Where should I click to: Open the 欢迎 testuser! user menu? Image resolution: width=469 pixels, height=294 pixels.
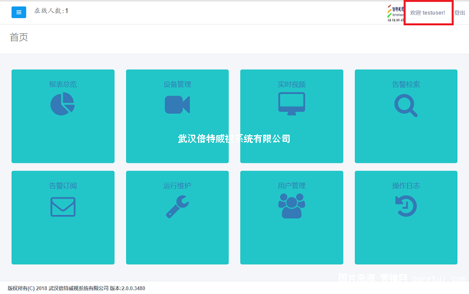click(x=427, y=12)
